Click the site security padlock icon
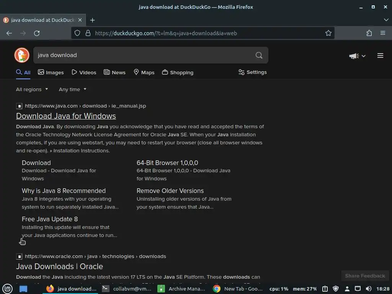This screenshot has width=392, height=294. pos(88,33)
